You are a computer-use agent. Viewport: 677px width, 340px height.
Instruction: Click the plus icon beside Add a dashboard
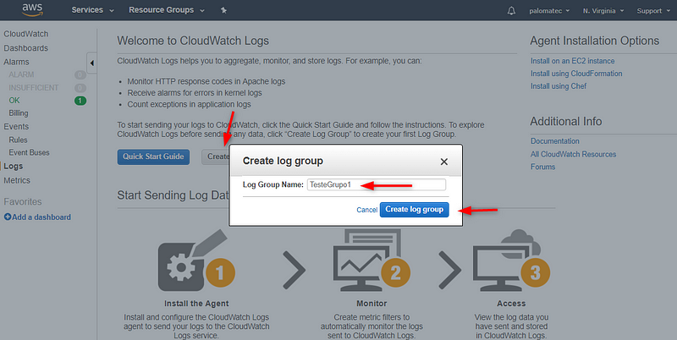pos(8,217)
